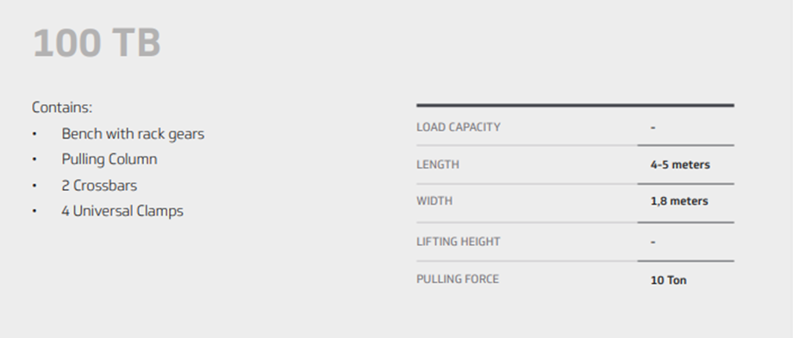Select the PULLING FORCE row label
This screenshot has width=793, height=338.
(458, 279)
